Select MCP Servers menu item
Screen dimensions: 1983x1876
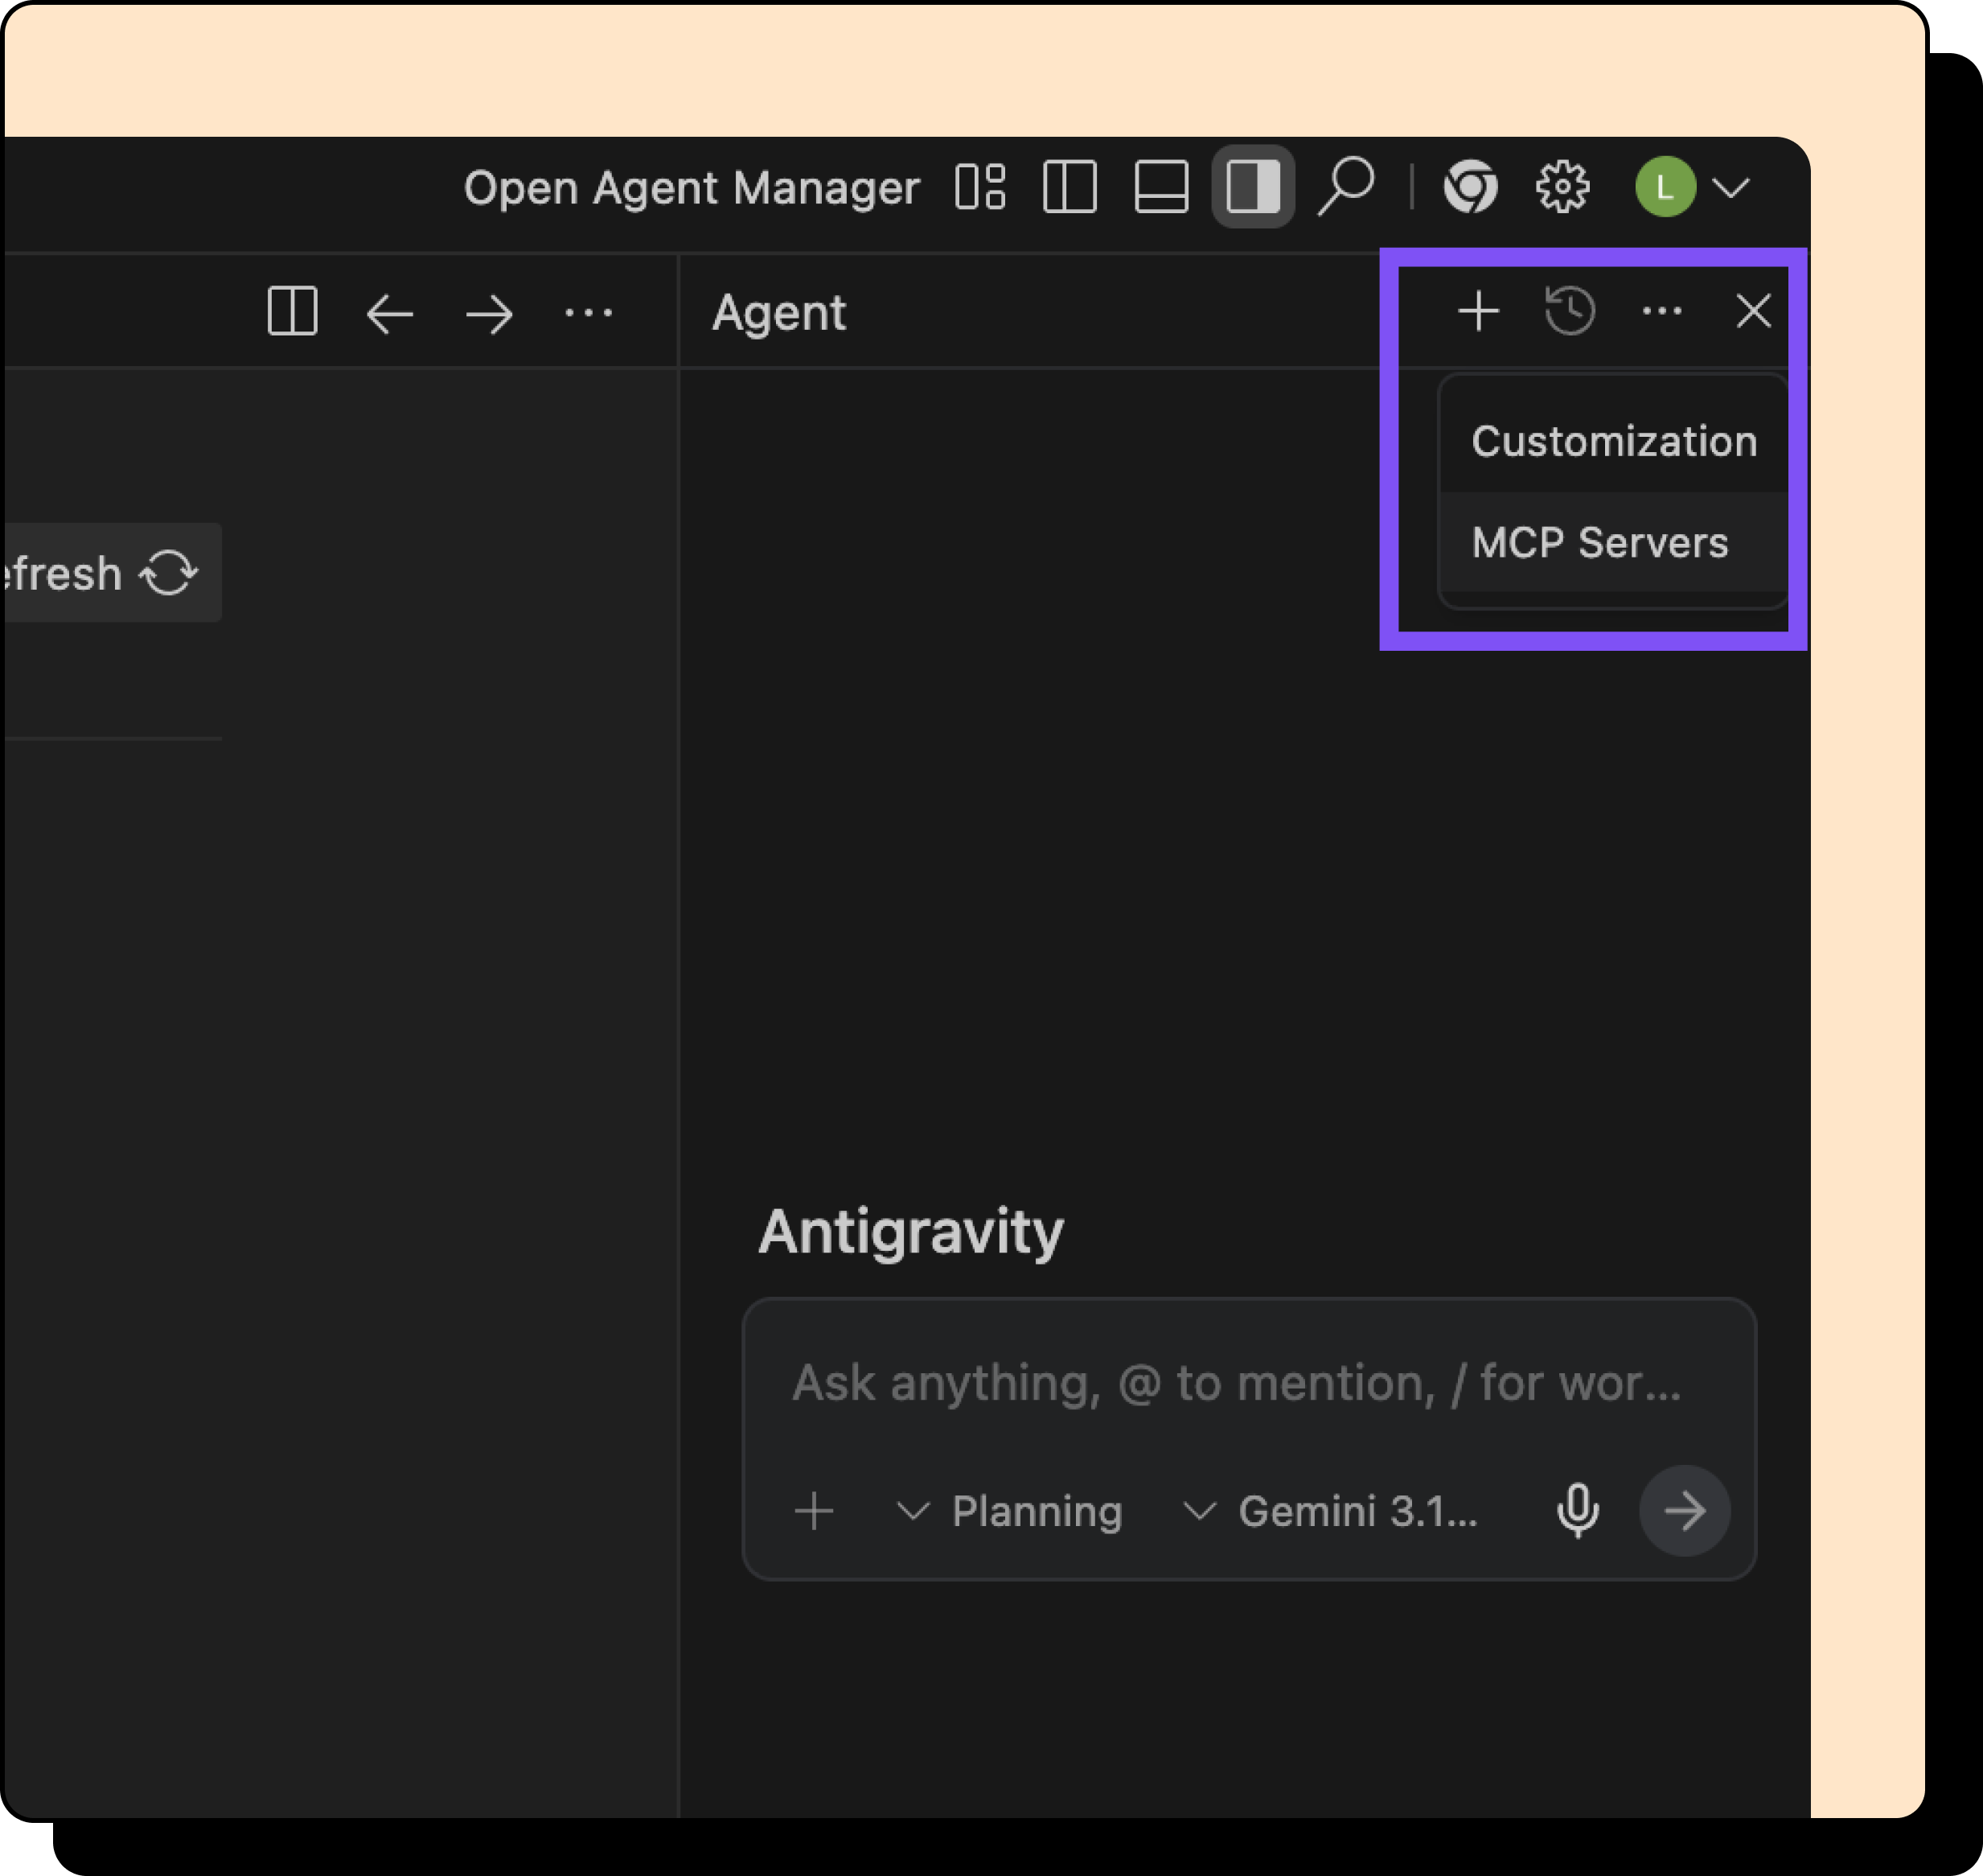click(1599, 542)
